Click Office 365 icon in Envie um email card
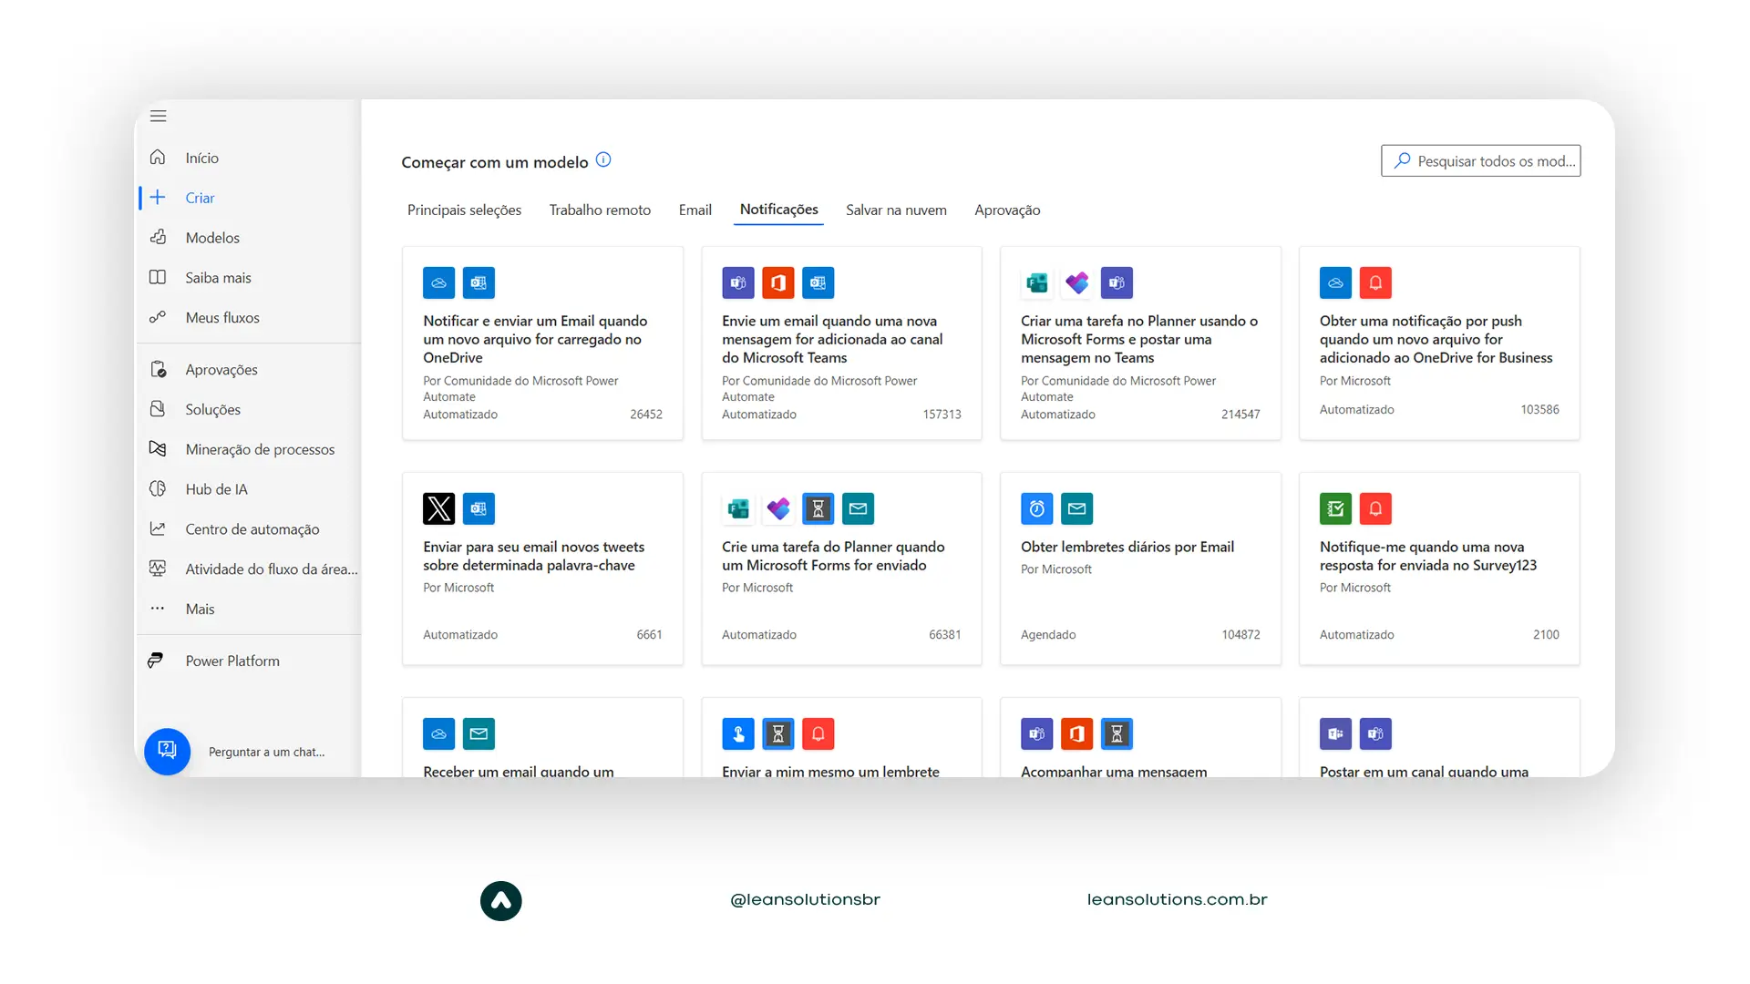 pyautogui.click(x=778, y=282)
